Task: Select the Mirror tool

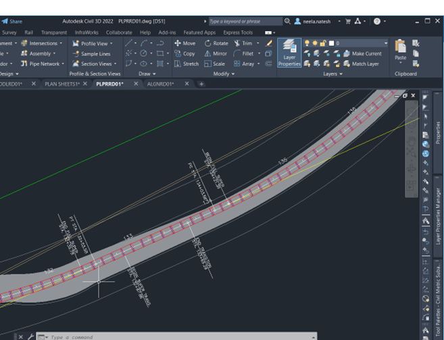Action: pyautogui.click(x=216, y=53)
